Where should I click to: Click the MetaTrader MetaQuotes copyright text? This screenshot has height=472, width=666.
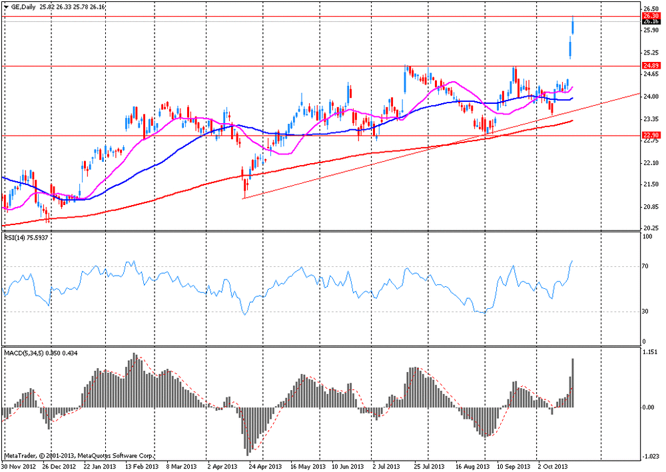click(79, 456)
